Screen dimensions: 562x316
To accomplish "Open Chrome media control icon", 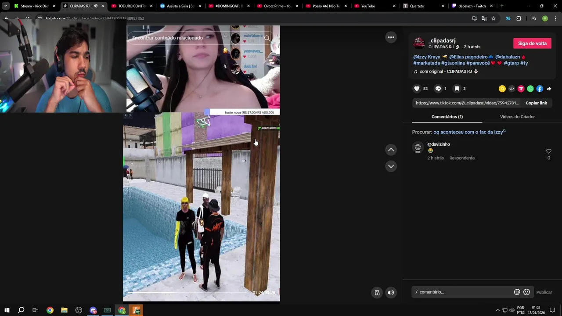I will [x=534, y=18].
